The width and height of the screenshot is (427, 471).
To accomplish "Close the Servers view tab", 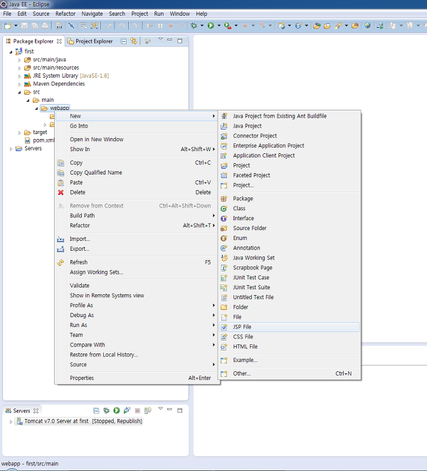I will click(x=36, y=410).
